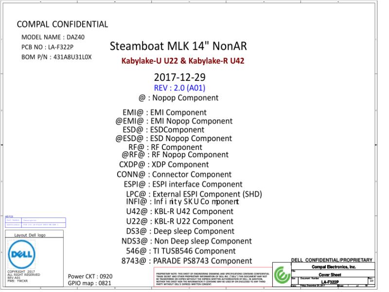This screenshot has width=389, height=292.
Task: Select 'ESD@ : ESDComponent' line
Action: 163,130
